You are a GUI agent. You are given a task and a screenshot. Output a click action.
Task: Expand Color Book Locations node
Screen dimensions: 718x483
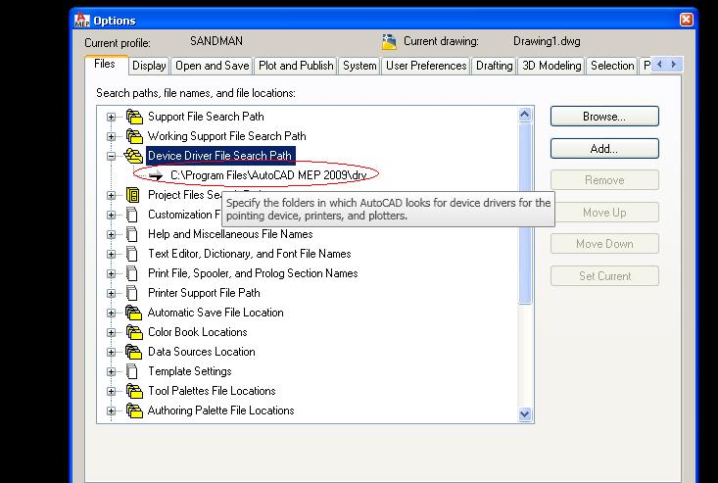click(x=111, y=332)
